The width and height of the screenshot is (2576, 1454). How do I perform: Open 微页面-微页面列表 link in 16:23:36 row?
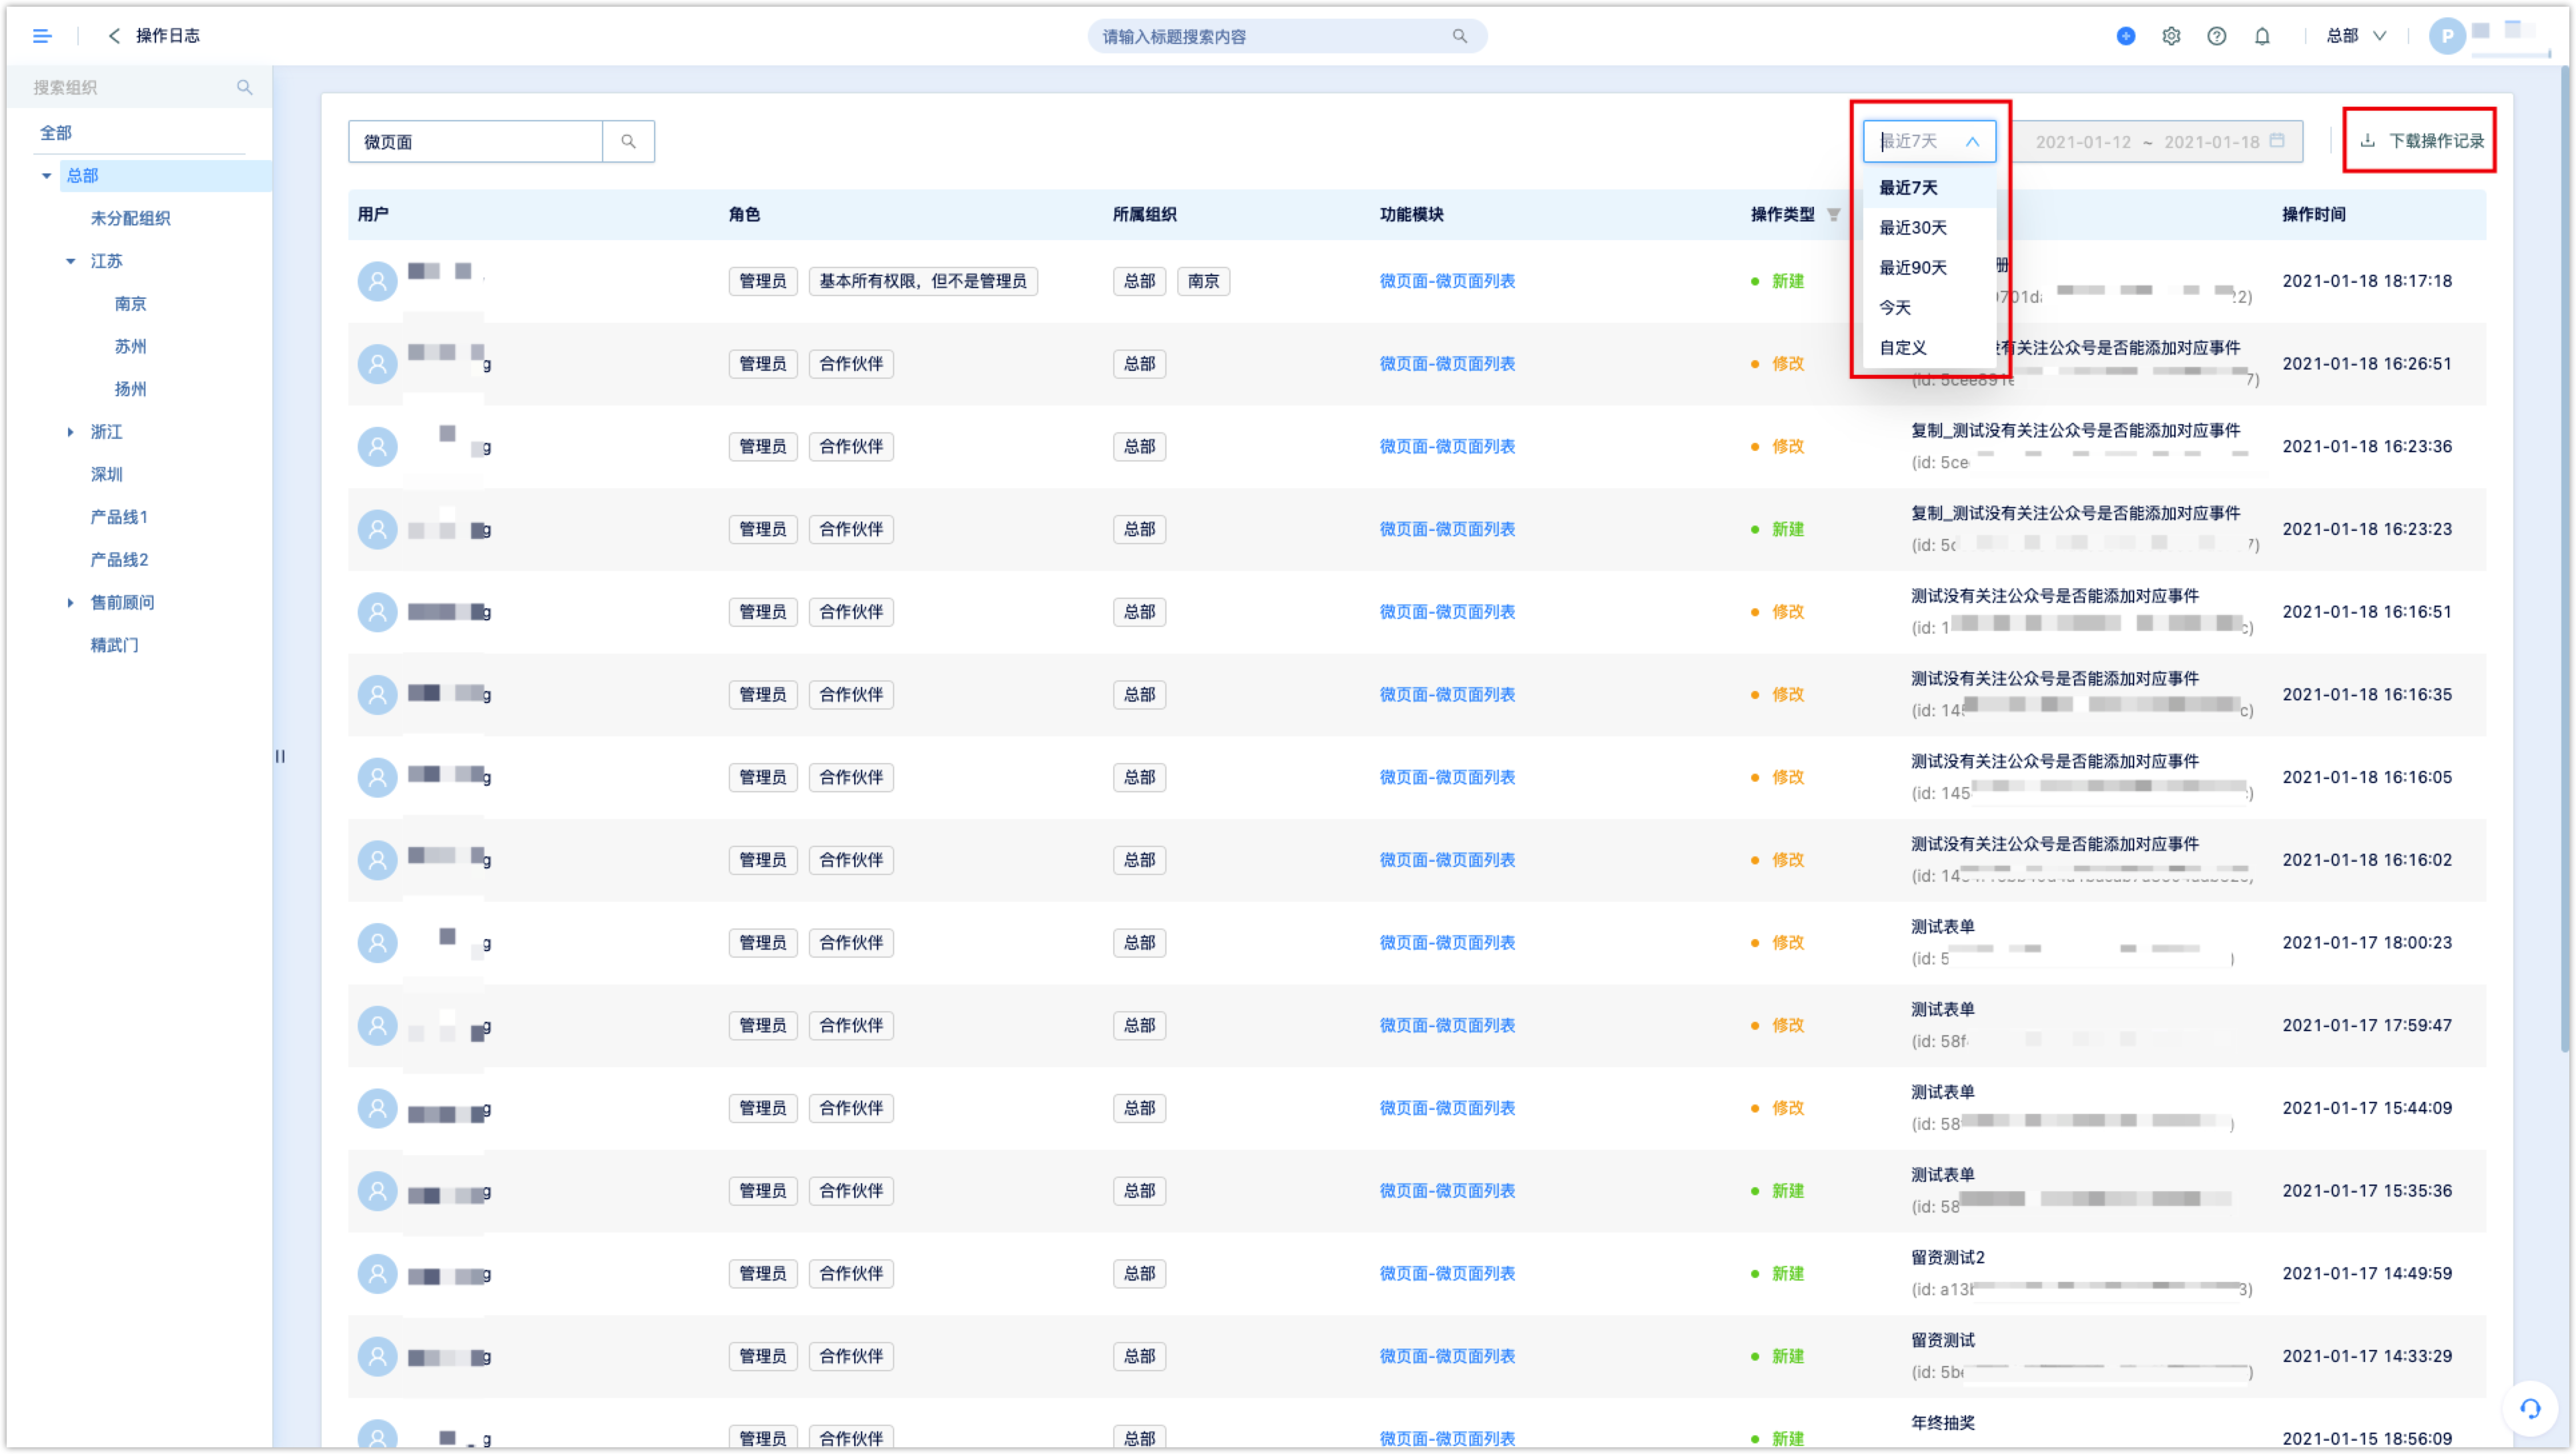(1446, 447)
